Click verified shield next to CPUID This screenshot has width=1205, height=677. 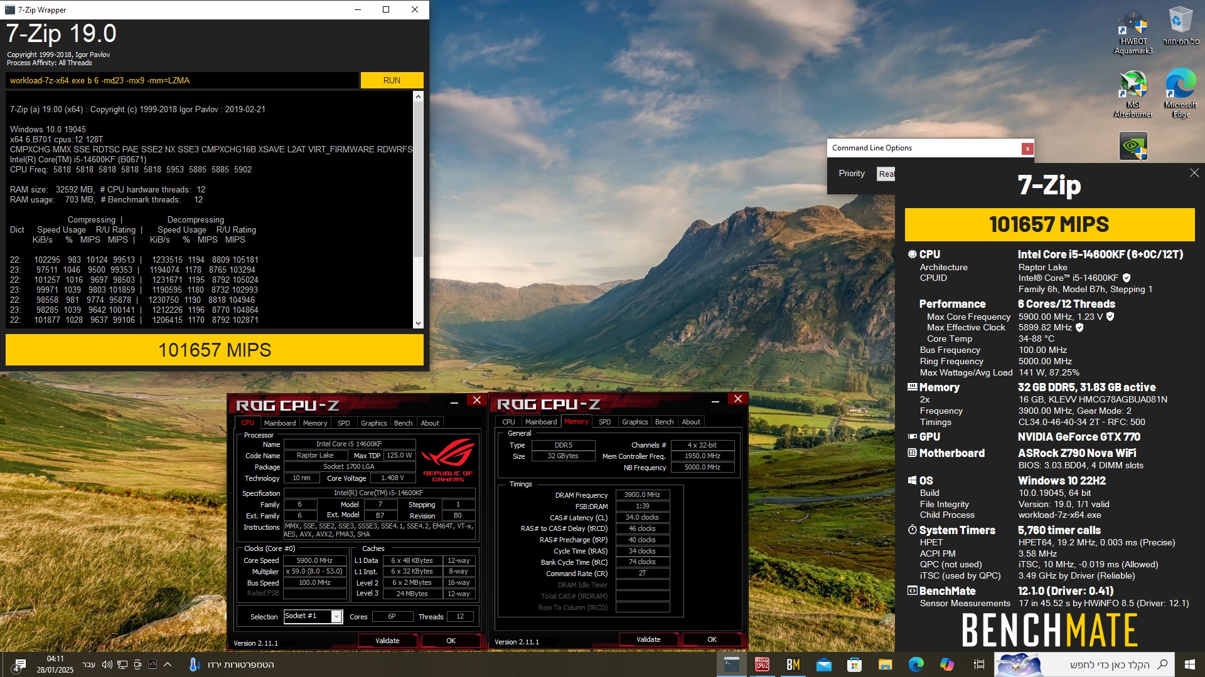pyautogui.click(x=1126, y=278)
